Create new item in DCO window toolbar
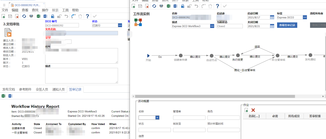 point(3,16)
